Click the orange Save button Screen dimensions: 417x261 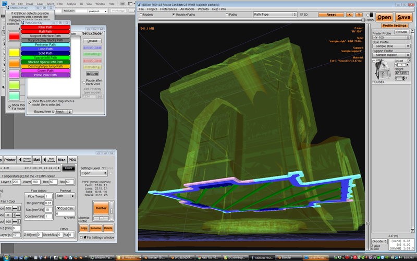[403, 17]
